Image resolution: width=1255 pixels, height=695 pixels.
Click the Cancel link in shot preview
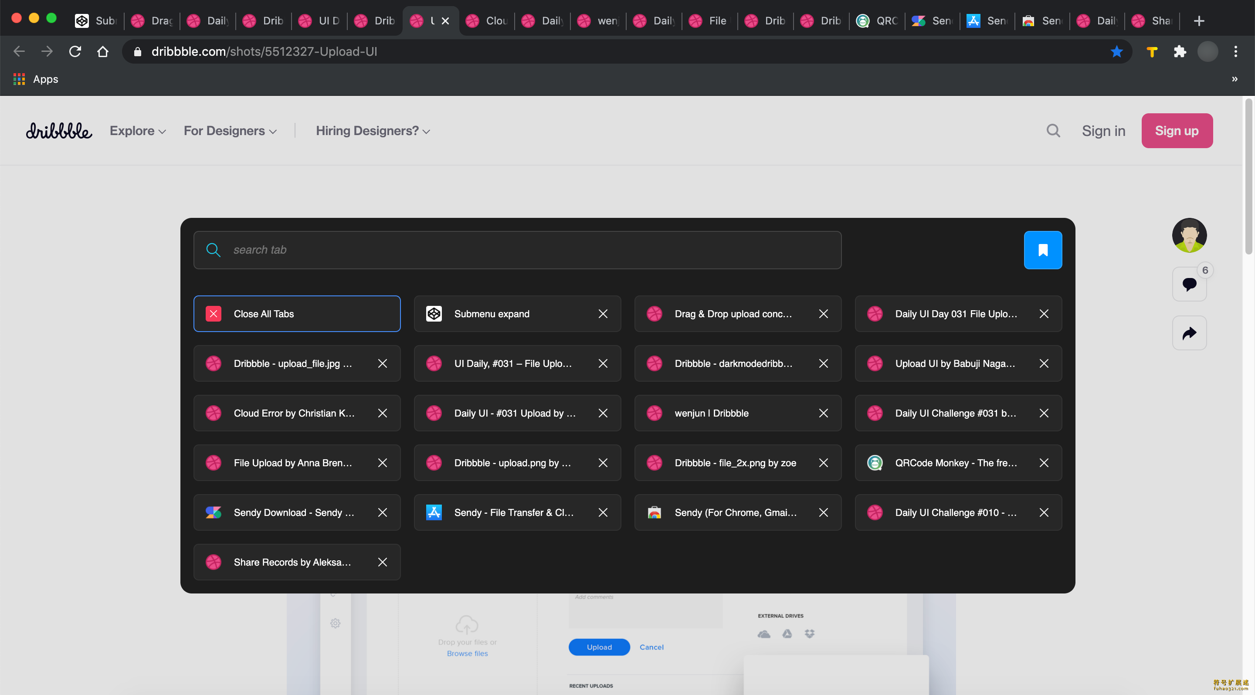pyautogui.click(x=651, y=647)
